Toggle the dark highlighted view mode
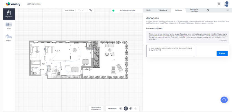The height and width of the screenshot is (112, 232). (126, 109)
